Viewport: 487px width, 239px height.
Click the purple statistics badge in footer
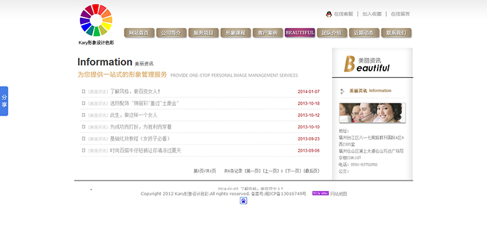point(320,194)
